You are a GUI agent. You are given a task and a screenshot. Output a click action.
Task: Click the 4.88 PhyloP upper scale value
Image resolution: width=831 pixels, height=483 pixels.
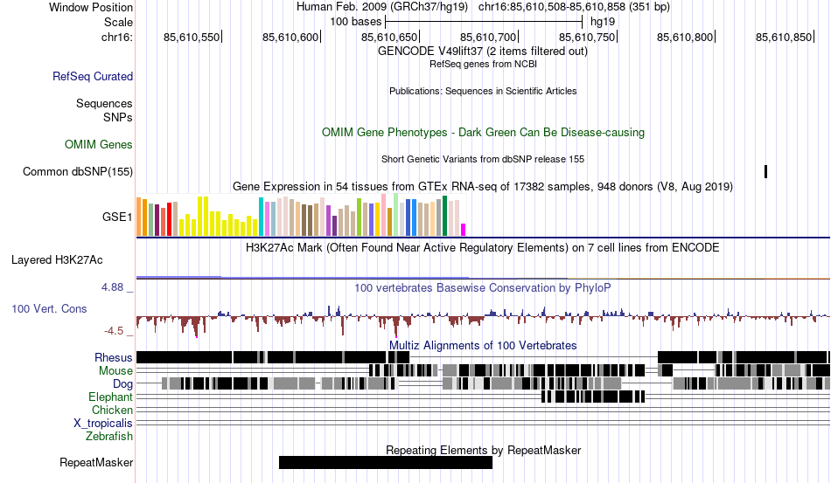point(112,287)
